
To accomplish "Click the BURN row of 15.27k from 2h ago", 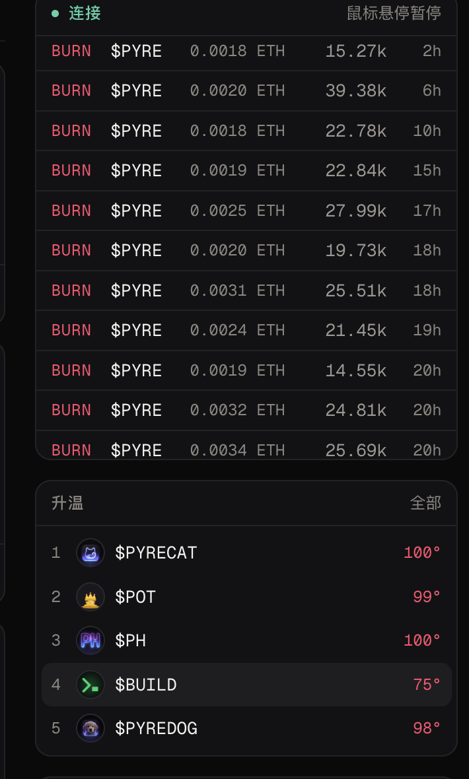I will (x=246, y=51).
